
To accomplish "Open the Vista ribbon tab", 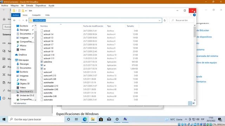I will 47,15.
